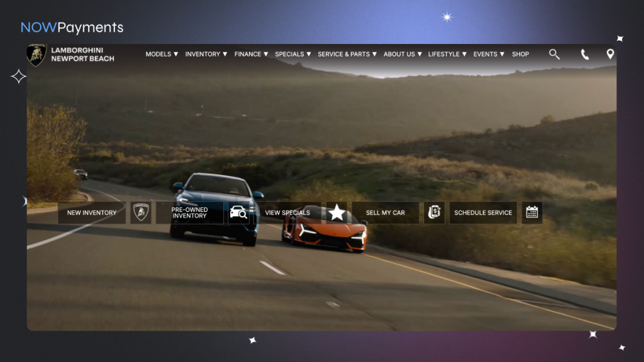Image resolution: width=644 pixels, height=362 pixels.
Task: Click the star icon beside View Specials
Action: click(336, 212)
